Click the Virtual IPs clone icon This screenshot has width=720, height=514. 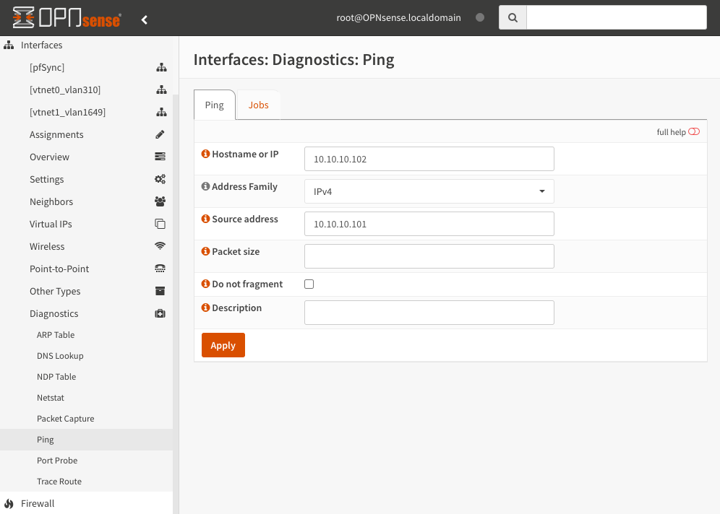pos(160,224)
